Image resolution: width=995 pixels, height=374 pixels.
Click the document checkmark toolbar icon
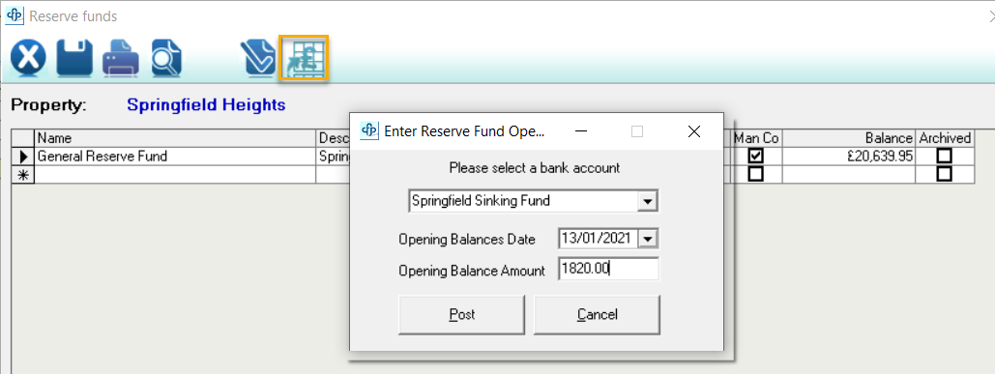[257, 58]
